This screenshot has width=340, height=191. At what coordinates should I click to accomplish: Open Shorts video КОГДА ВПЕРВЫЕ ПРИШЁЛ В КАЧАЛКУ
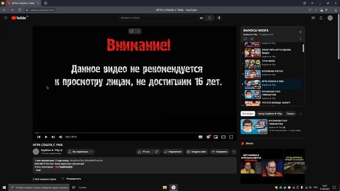[294, 166]
